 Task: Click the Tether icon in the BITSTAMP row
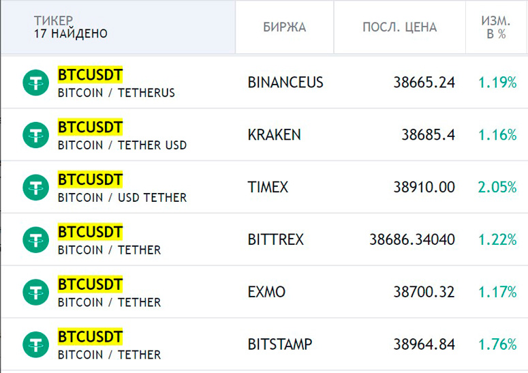pos(35,344)
